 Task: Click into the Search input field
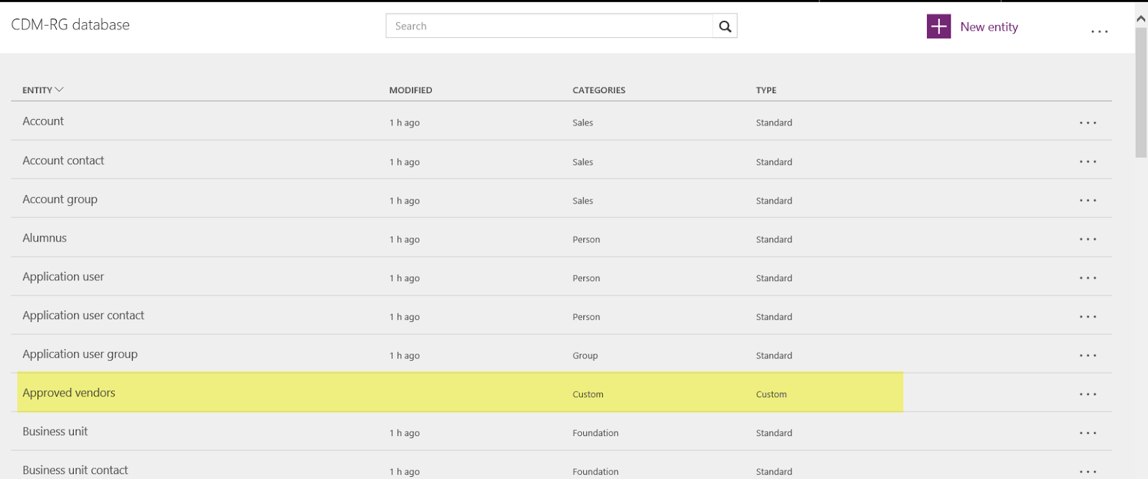tap(549, 27)
